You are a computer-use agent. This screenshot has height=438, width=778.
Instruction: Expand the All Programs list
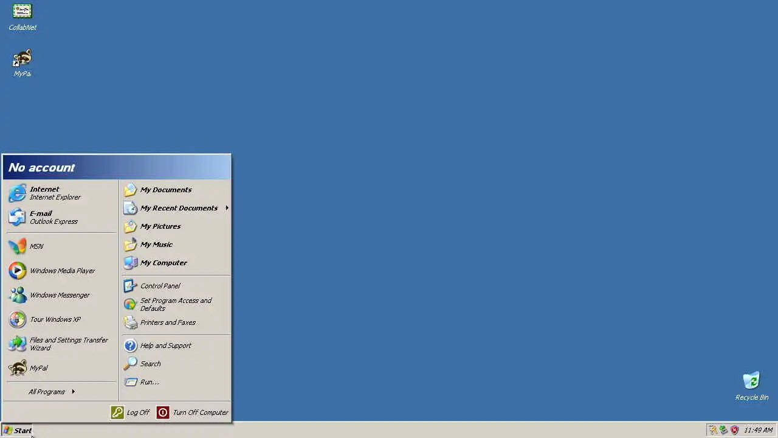61,392
